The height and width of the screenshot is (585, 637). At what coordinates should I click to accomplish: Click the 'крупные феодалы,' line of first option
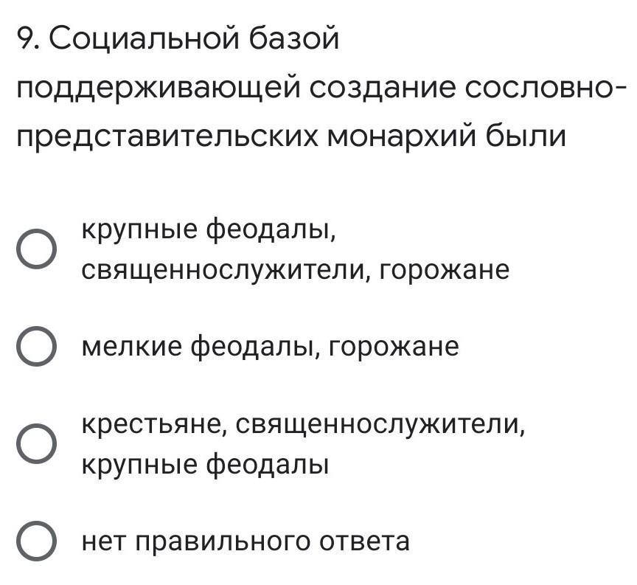coord(209,230)
